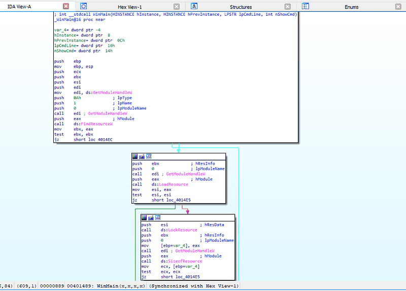This screenshot has width=406, height=291.
Task: Open the Hex View-1 tab
Action: click(x=130, y=7)
